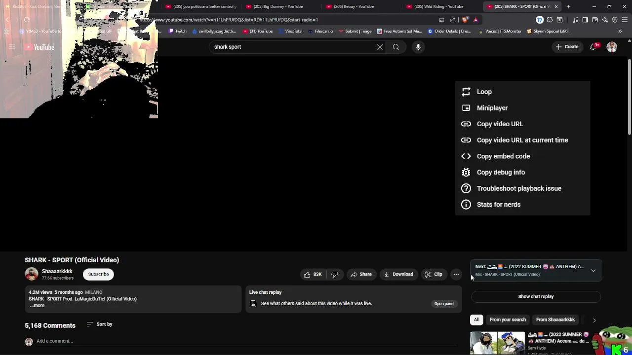Open the live chat replay panel
This screenshot has height=355, width=632.
444,304
